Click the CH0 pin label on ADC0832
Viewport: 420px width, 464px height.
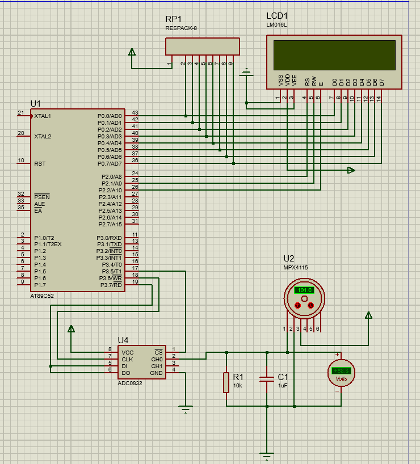(157, 359)
